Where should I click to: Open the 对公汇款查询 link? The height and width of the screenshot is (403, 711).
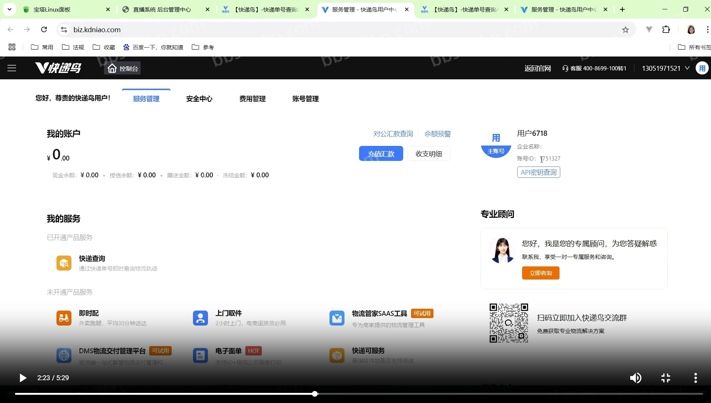393,134
